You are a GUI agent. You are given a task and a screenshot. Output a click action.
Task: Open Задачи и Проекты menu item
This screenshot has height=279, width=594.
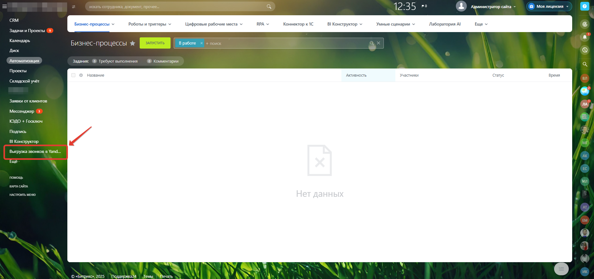coord(27,31)
